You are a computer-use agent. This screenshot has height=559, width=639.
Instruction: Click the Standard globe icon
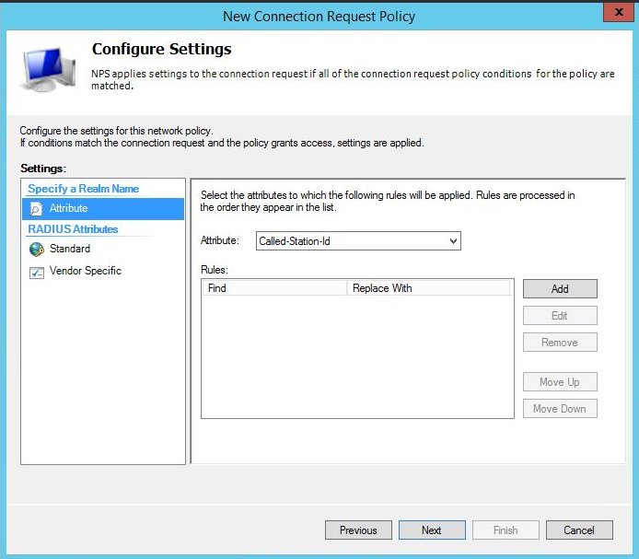click(36, 249)
